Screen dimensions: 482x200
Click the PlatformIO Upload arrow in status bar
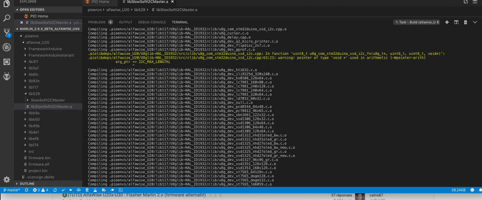71,190
